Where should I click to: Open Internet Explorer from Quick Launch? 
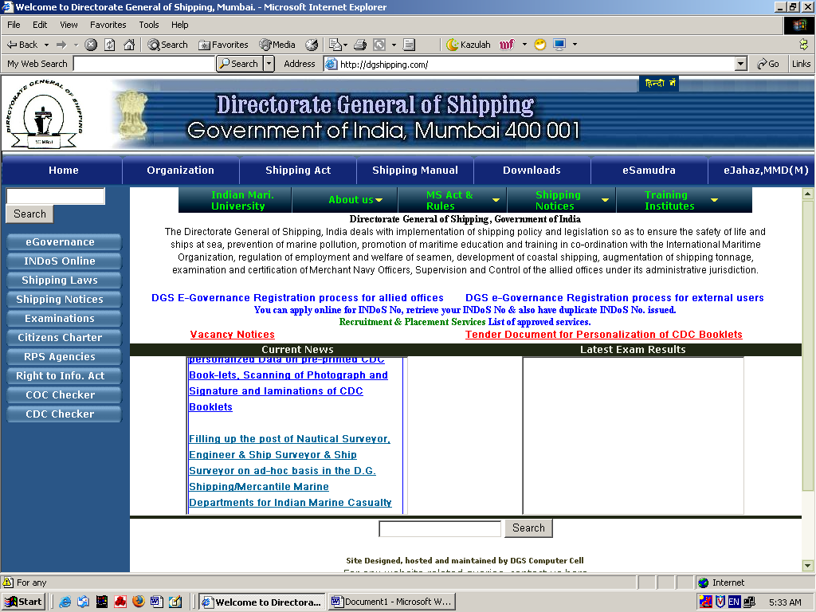pyautogui.click(x=65, y=602)
